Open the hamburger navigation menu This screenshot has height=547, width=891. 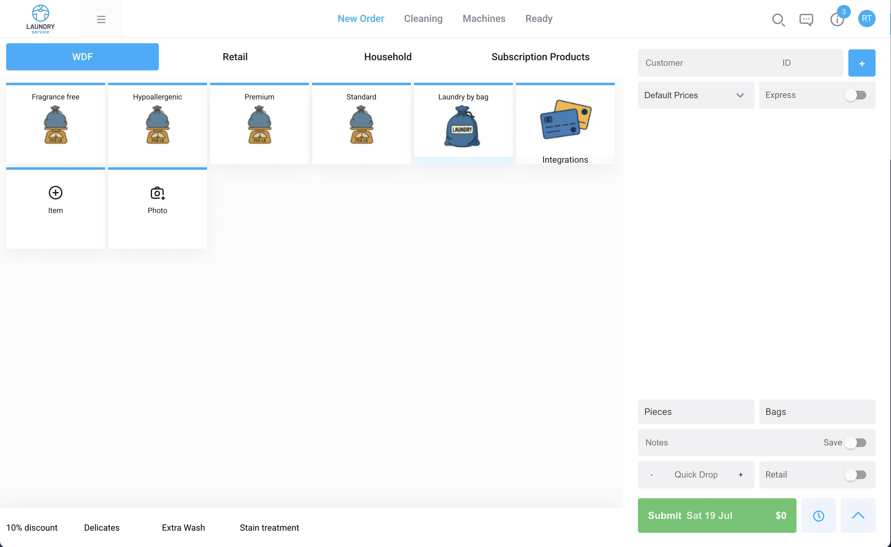click(x=101, y=19)
